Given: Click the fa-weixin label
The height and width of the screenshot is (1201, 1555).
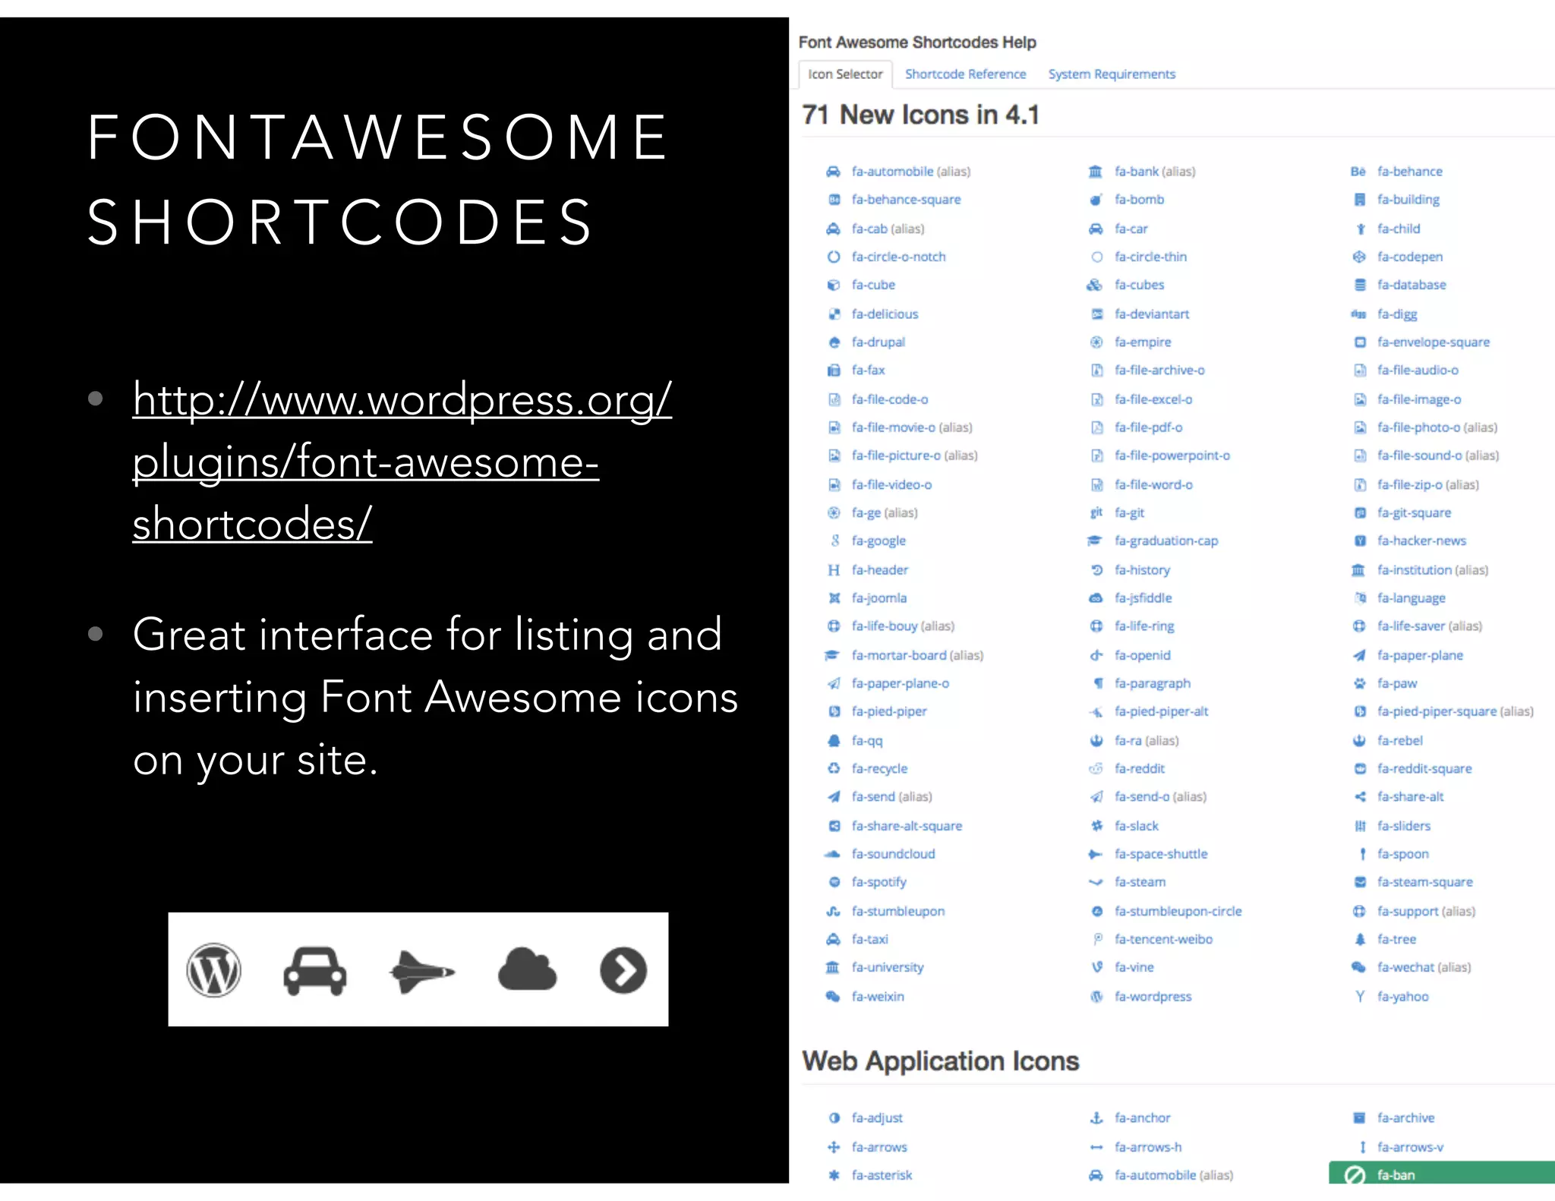Looking at the screenshot, I should [x=877, y=996].
